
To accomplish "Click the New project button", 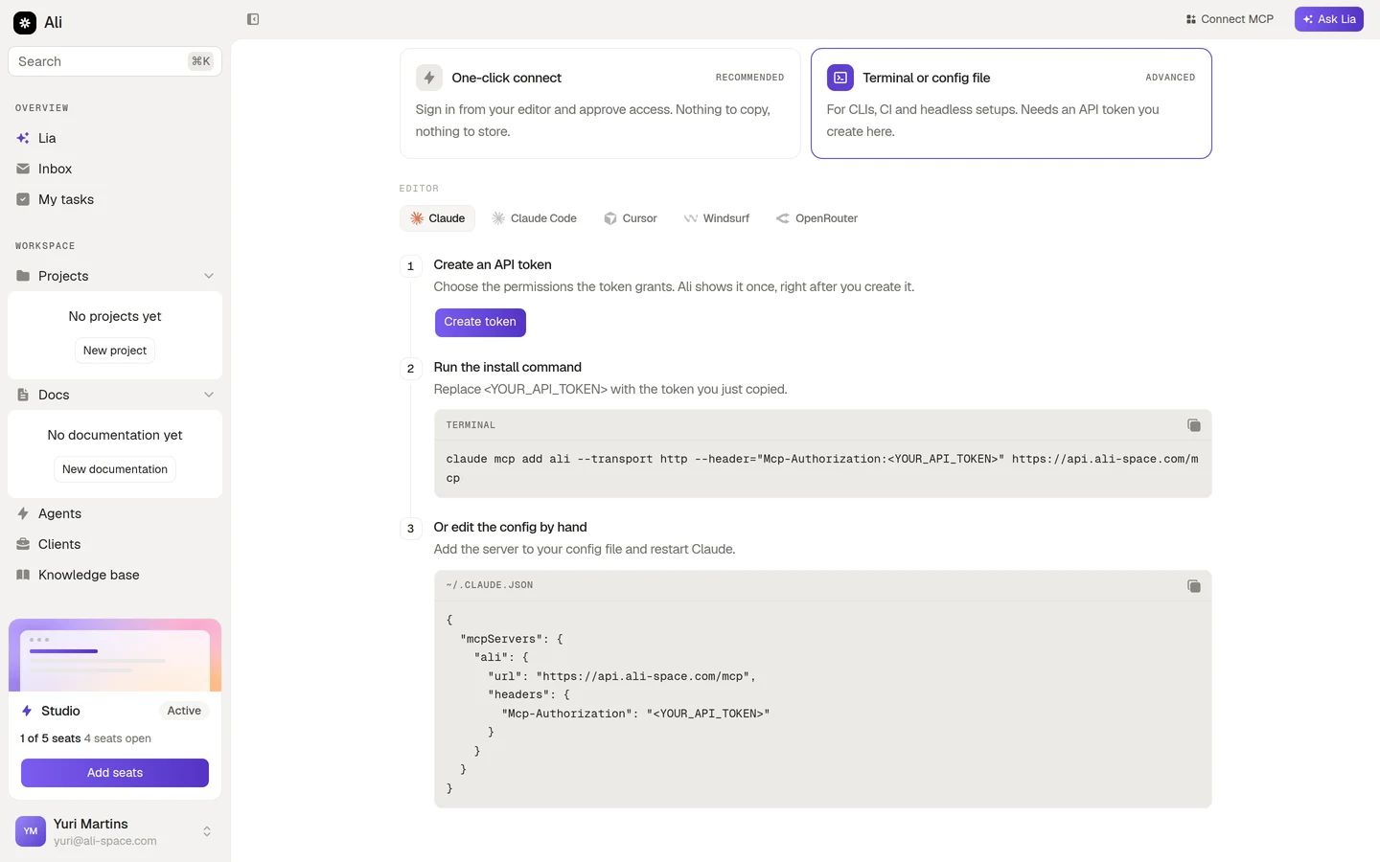I will [x=115, y=351].
